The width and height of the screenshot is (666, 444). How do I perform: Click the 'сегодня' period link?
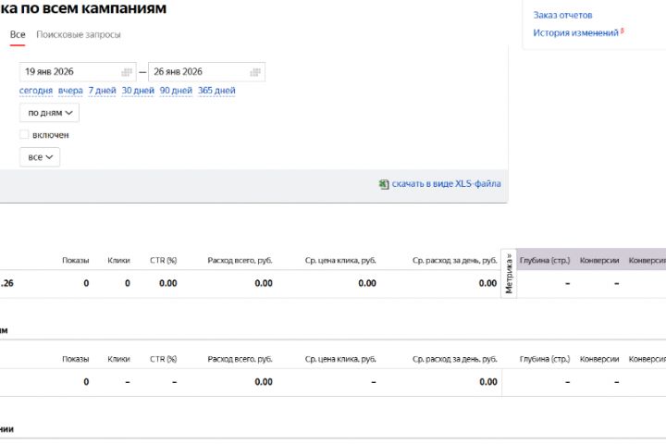click(36, 91)
